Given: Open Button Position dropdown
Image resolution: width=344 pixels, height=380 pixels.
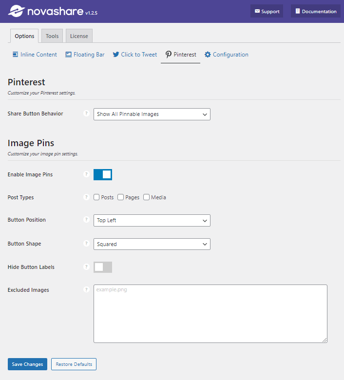Looking at the screenshot, I should tap(152, 220).
